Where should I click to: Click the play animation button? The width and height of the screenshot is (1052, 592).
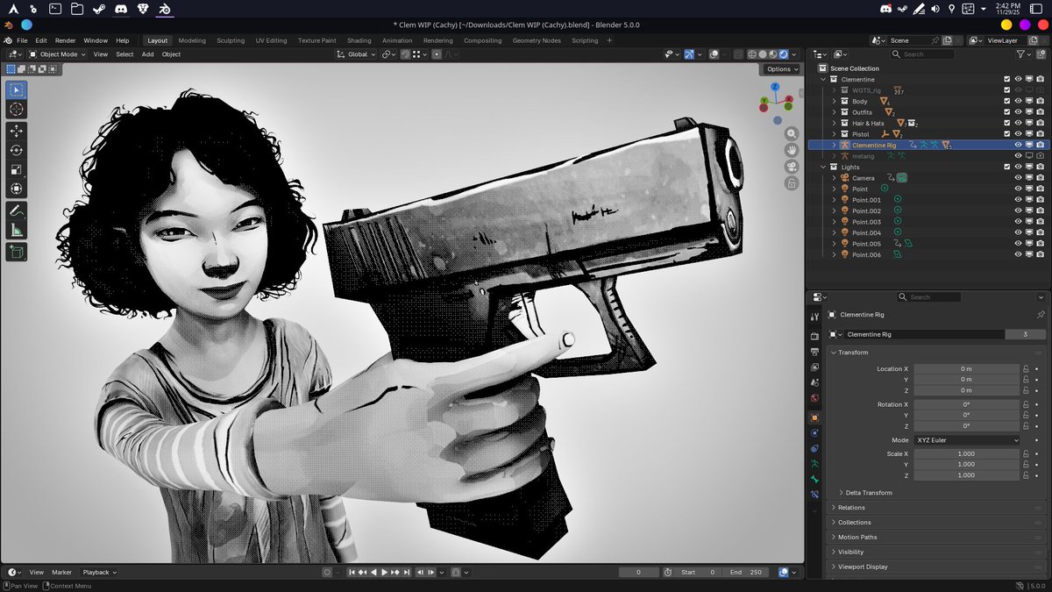(x=384, y=572)
